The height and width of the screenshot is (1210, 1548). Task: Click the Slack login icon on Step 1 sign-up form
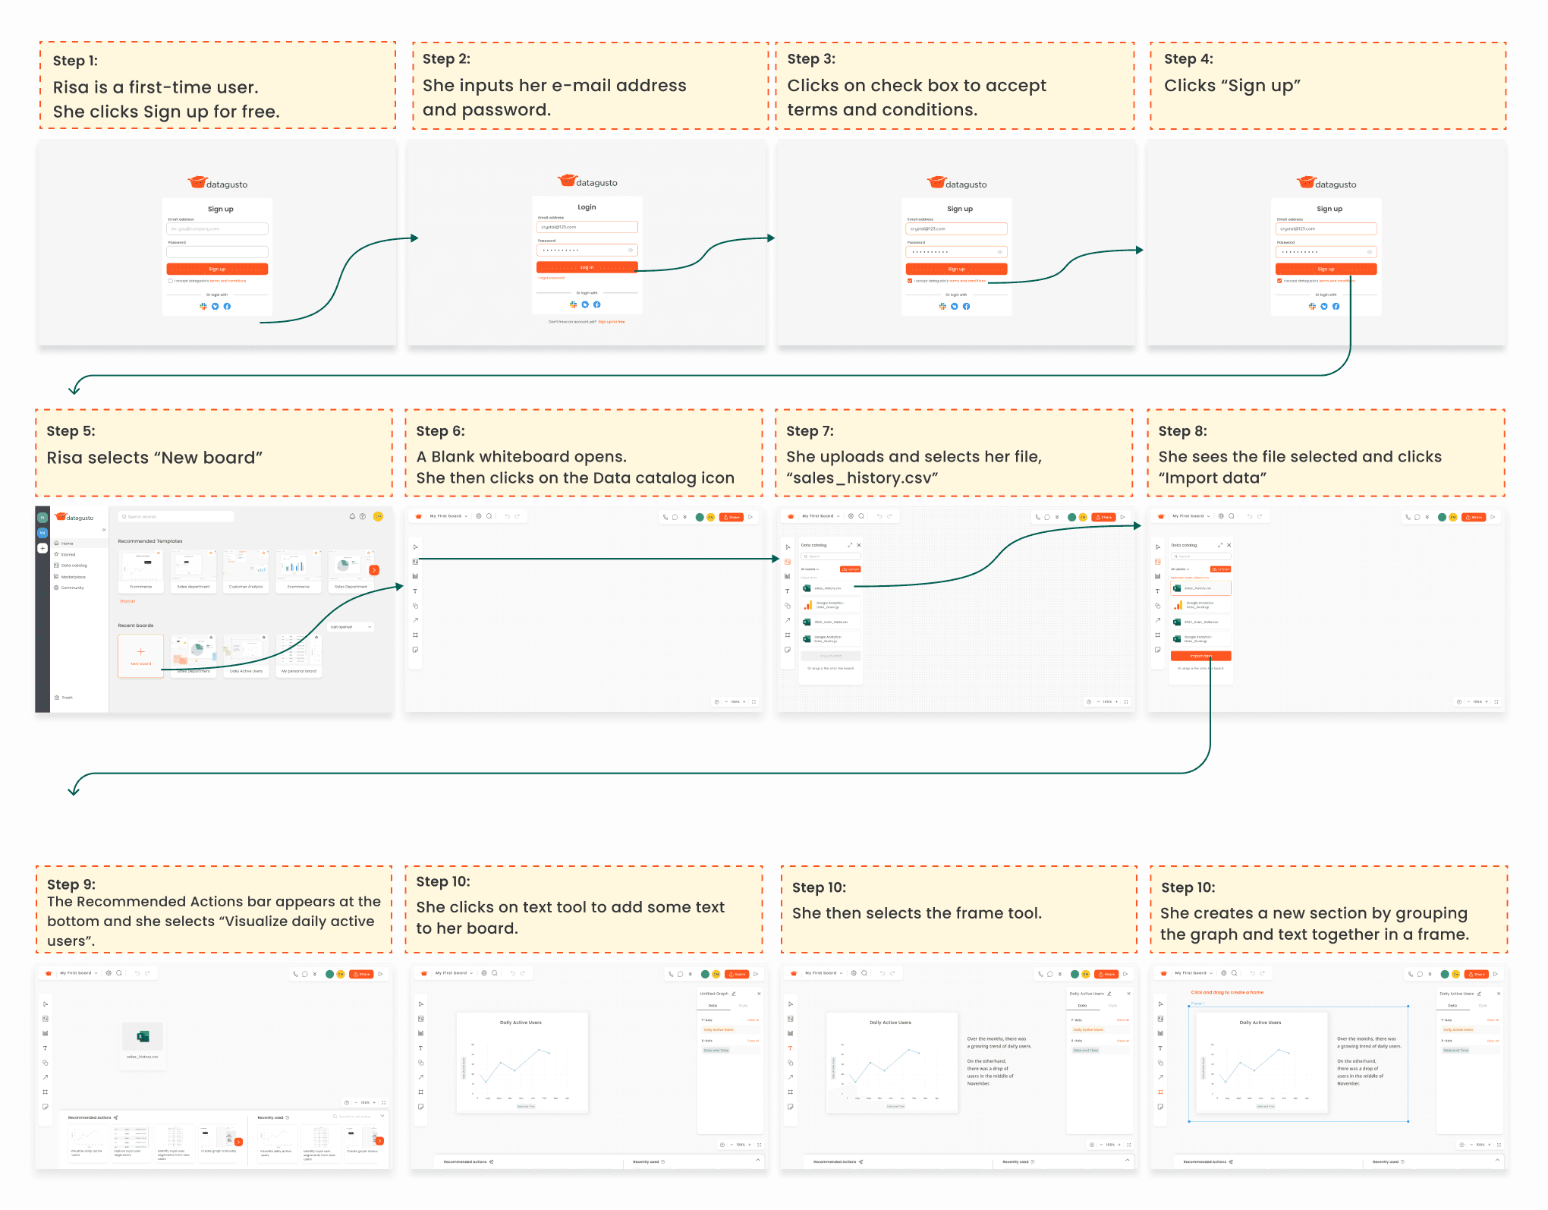coord(203,307)
